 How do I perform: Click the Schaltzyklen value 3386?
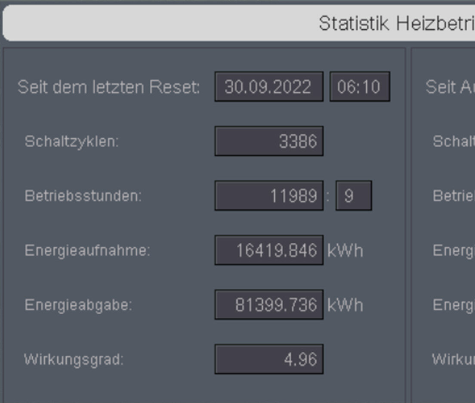[x=268, y=141]
